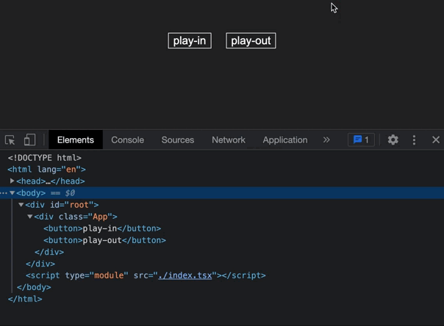Viewport: 444px width, 326px height.
Task: Click the collapsed ellipsis inside head node
Action: (x=48, y=182)
